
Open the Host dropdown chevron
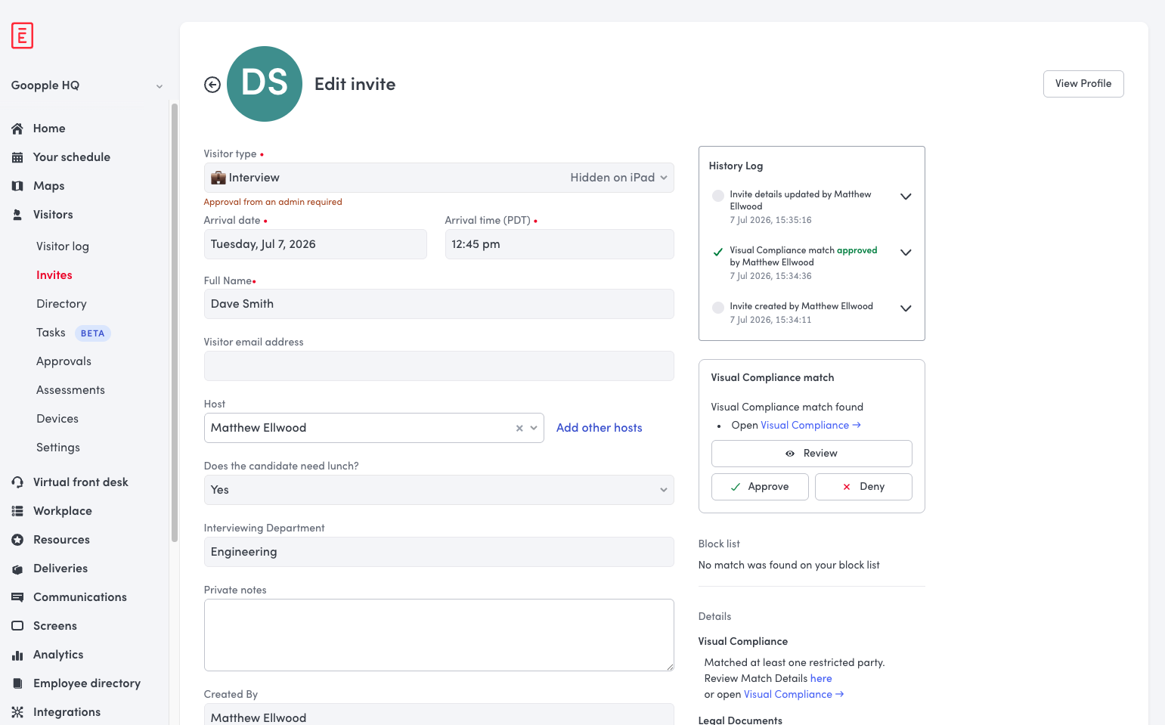coord(534,428)
